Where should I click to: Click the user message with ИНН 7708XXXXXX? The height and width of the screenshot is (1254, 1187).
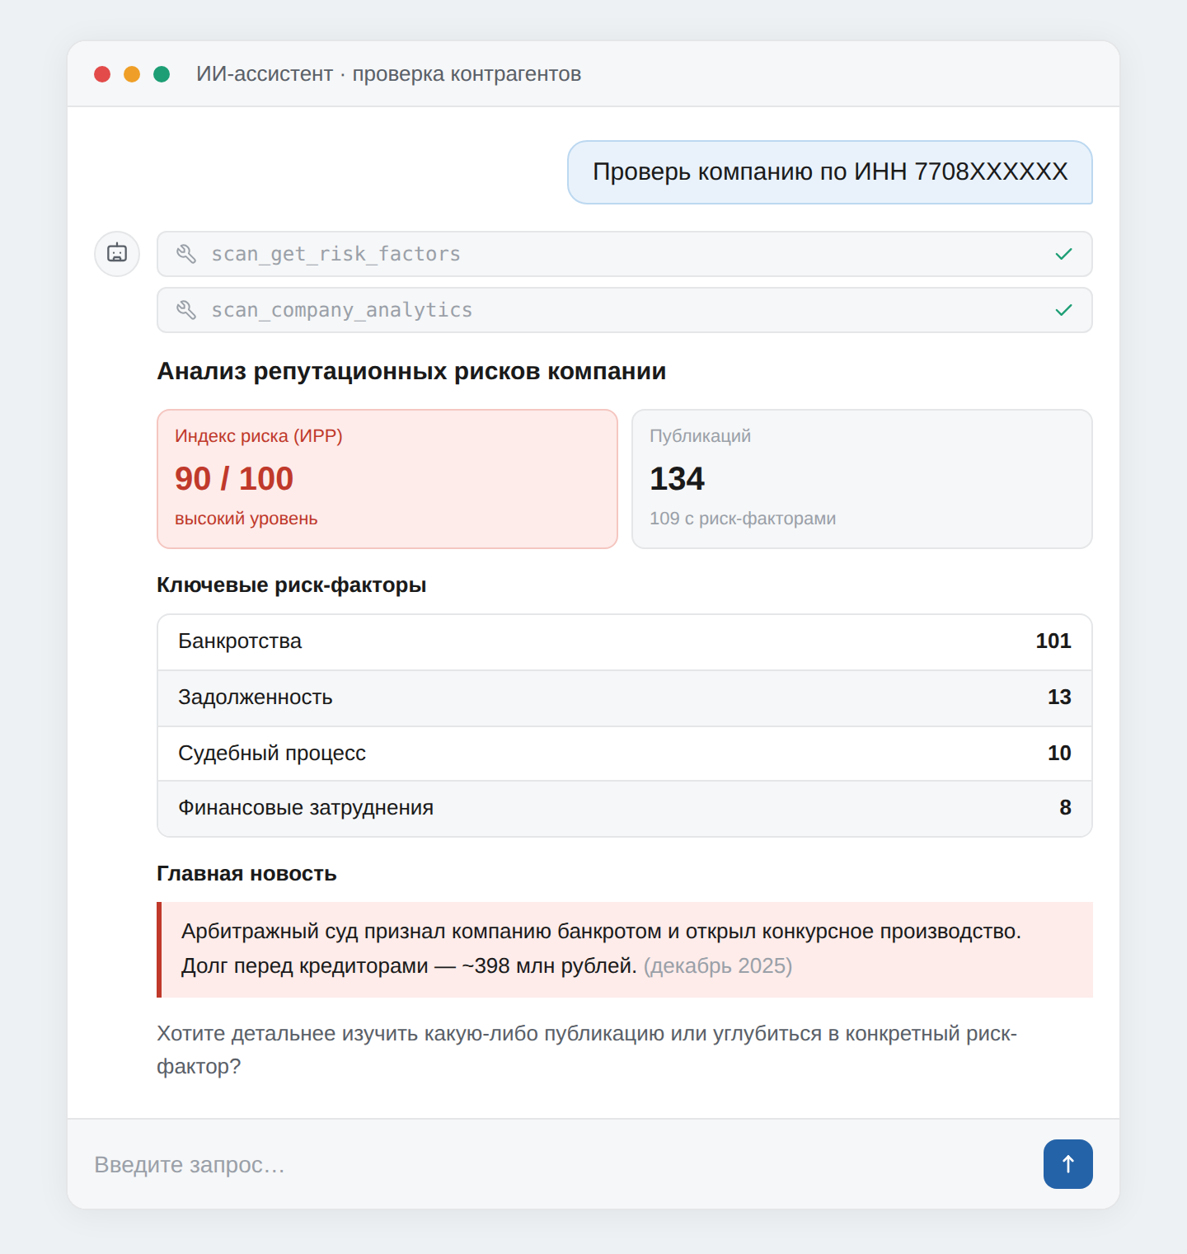[x=830, y=172]
